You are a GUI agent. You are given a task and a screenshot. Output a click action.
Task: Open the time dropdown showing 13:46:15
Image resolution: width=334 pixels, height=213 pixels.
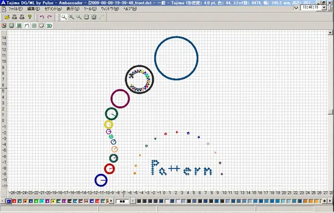(324, 7)
